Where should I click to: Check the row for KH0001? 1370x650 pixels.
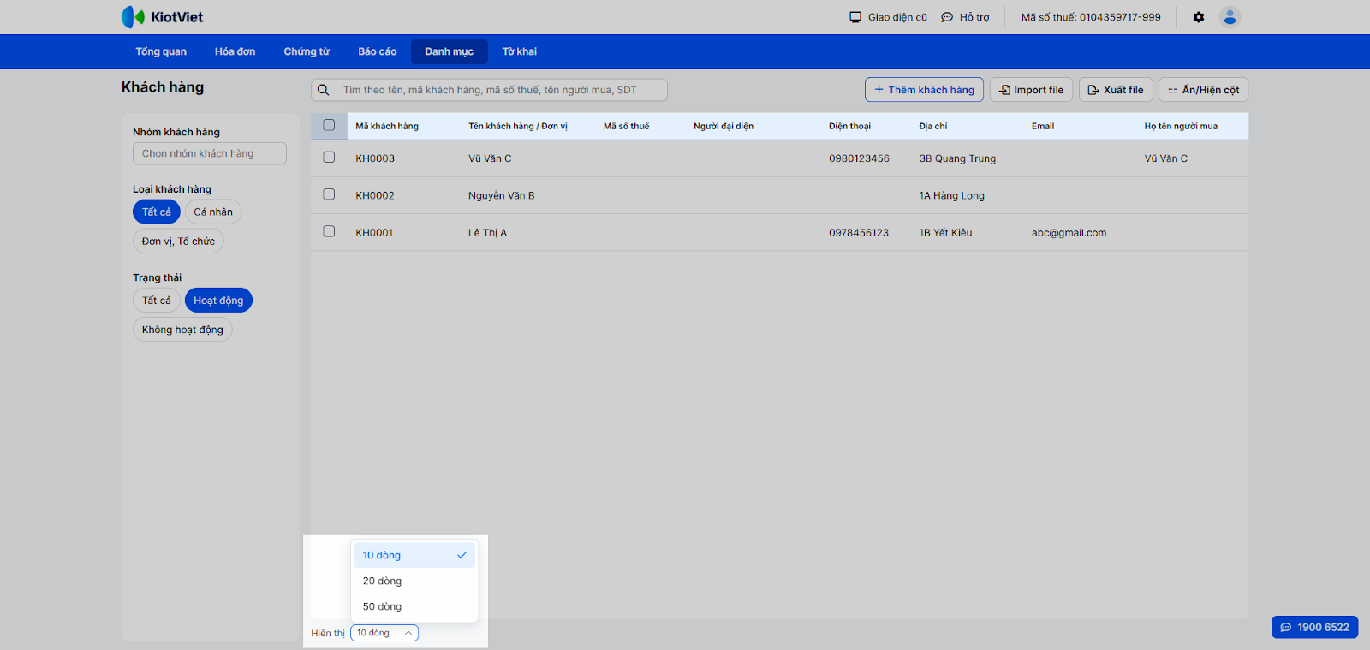329,231
